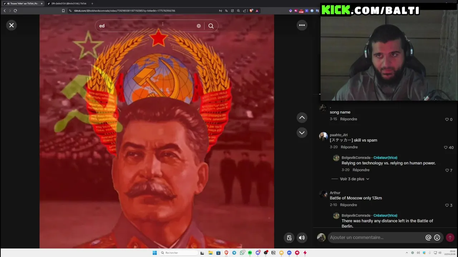Click the tiktok.com address bar URL

point(125,11)
